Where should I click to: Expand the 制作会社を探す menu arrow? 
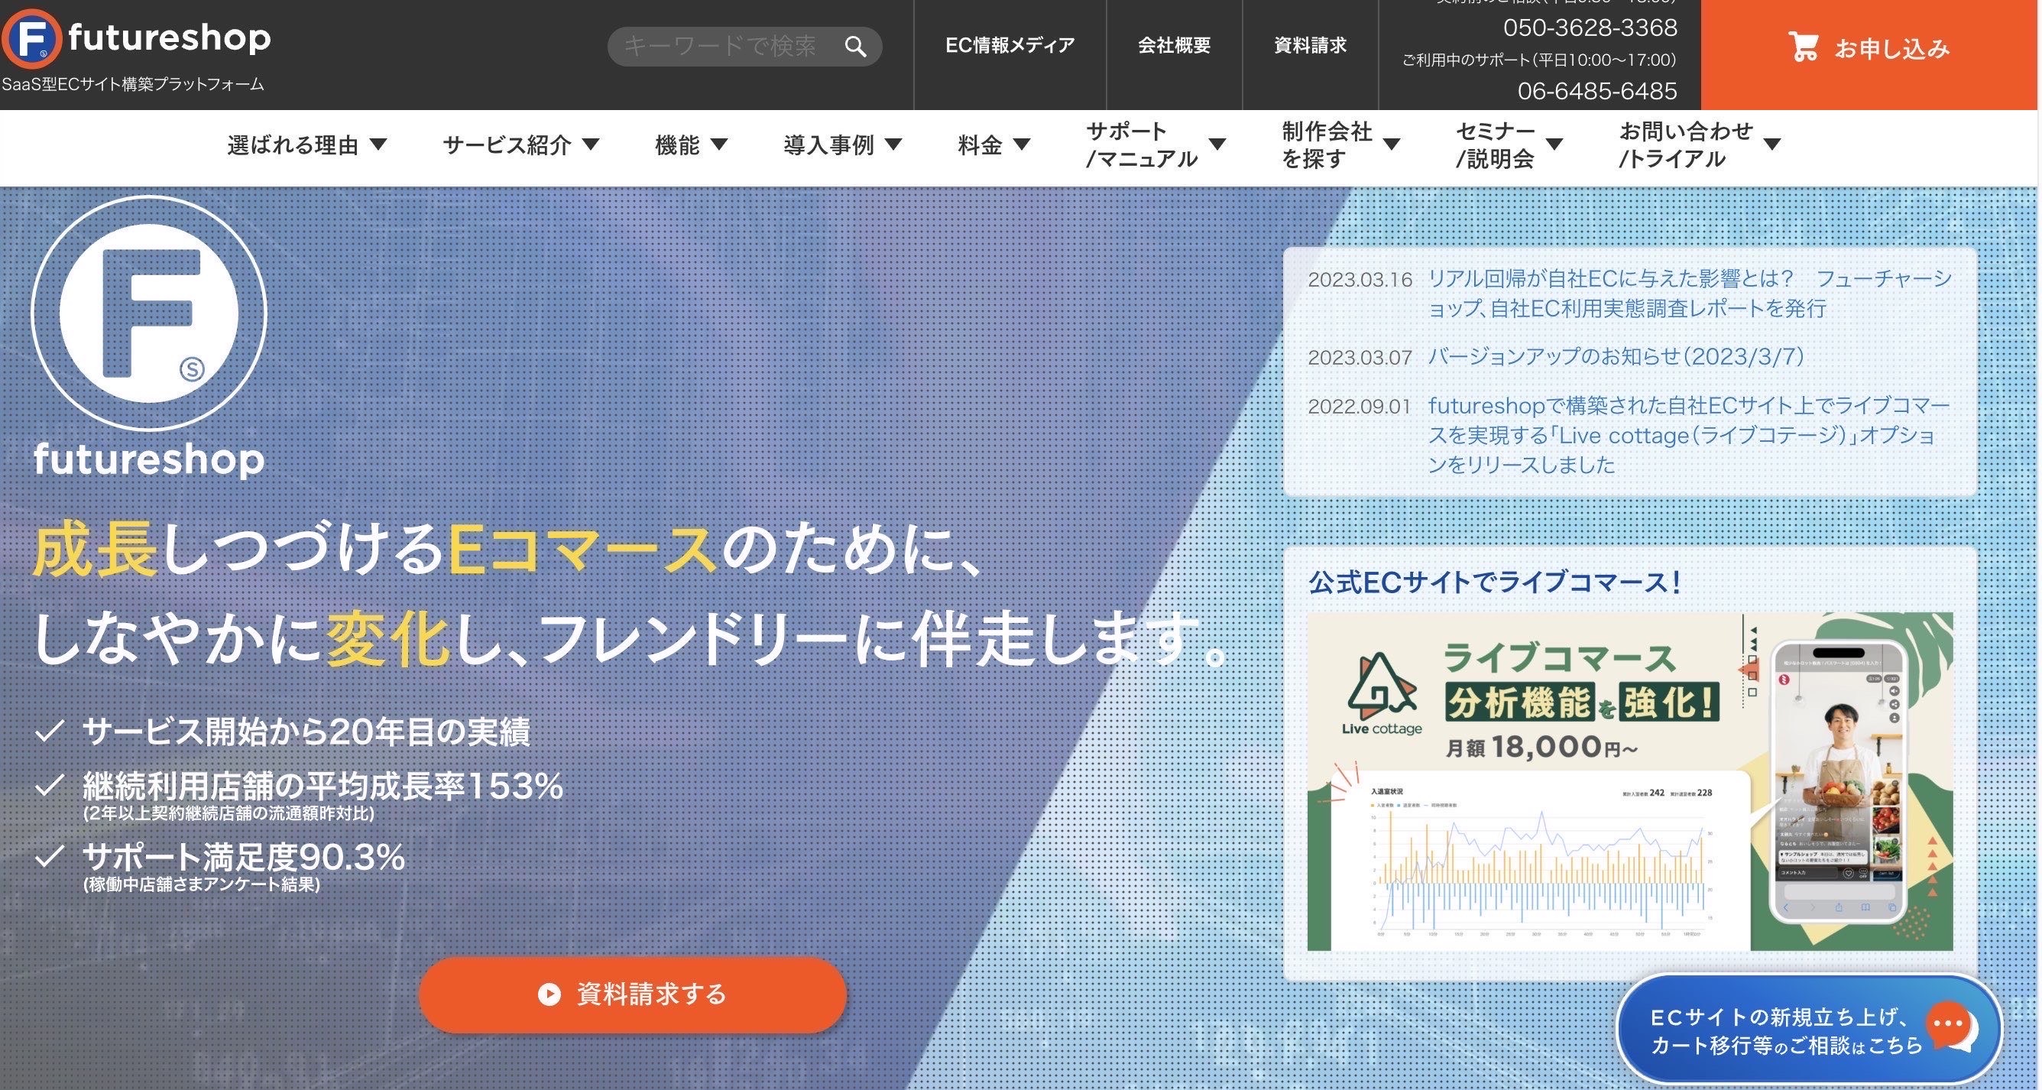1391,144
